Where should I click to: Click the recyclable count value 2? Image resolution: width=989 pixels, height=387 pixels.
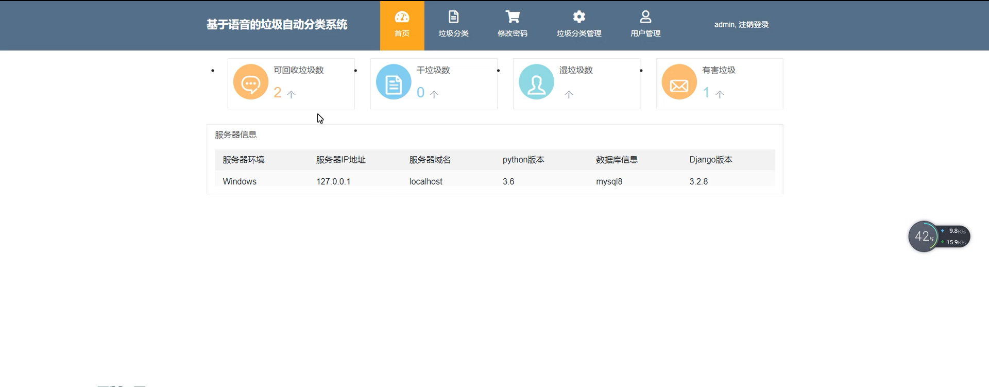click(x=278, y=93)
